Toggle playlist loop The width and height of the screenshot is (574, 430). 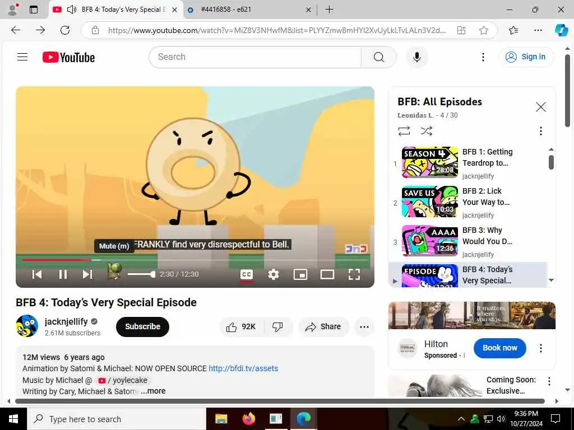point(404,131)
